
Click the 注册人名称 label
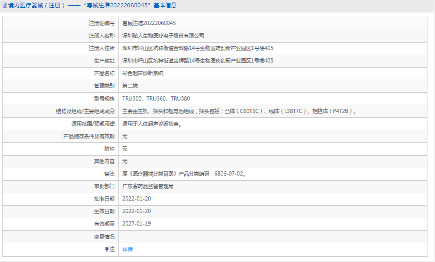pos(102,36)
